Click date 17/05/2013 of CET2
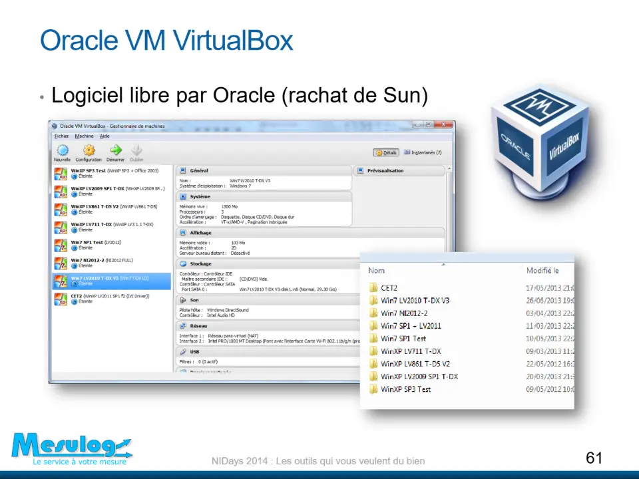The height and width of the screenshot is (479, 639). point(550,288)
